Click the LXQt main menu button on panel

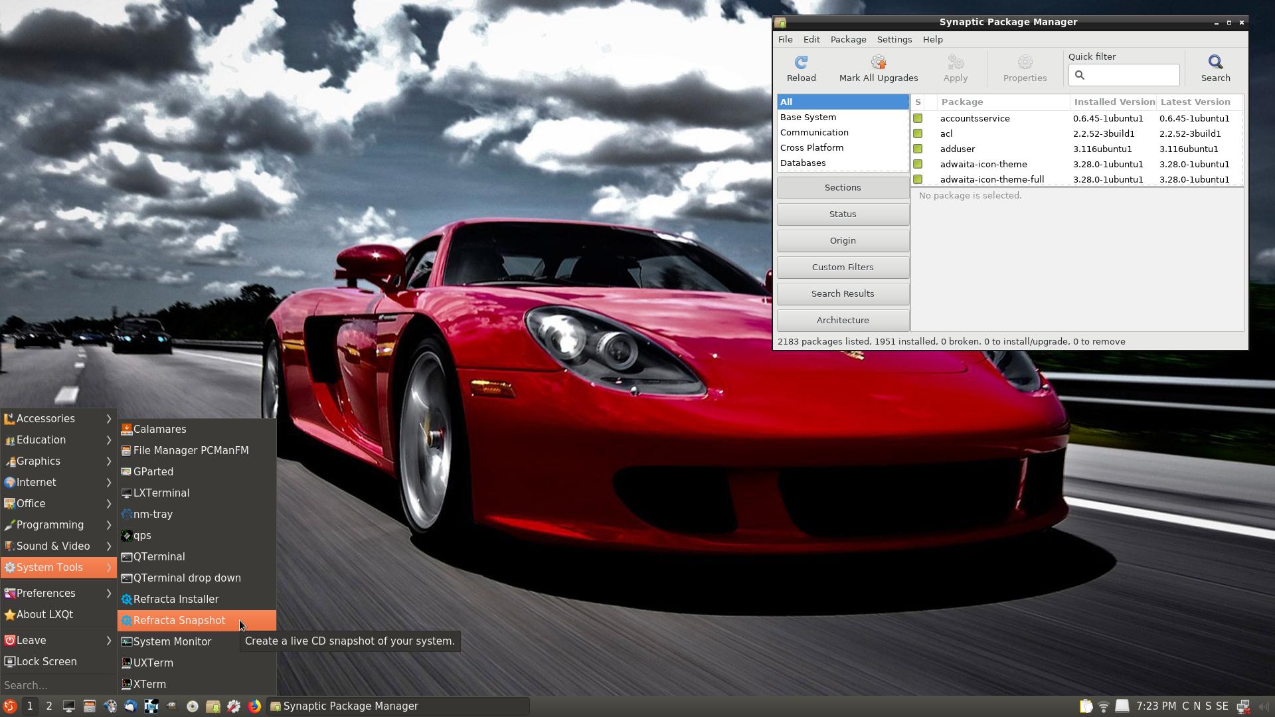click(10, 706)
